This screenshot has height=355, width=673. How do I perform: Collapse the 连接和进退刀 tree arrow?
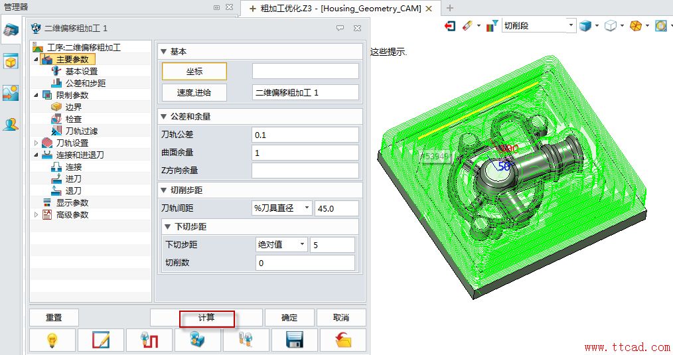(x=36, y=155)
